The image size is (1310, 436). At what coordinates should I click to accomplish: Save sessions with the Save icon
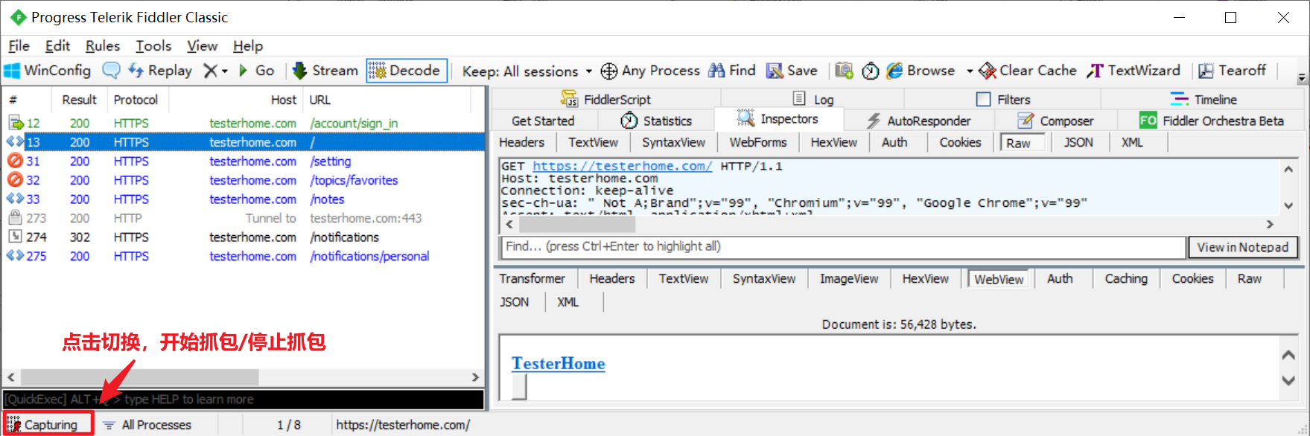point(792,71)
